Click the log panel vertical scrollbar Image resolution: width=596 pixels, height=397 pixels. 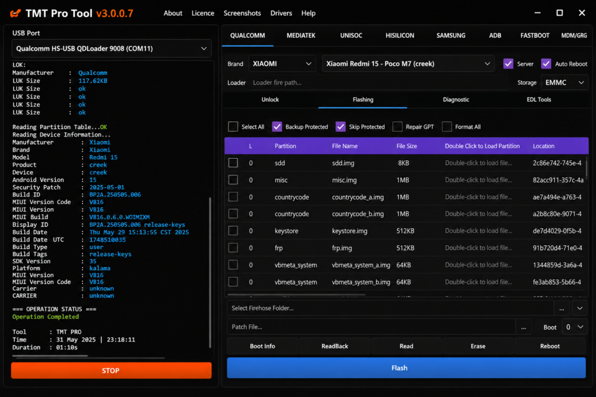click(210, 272)
